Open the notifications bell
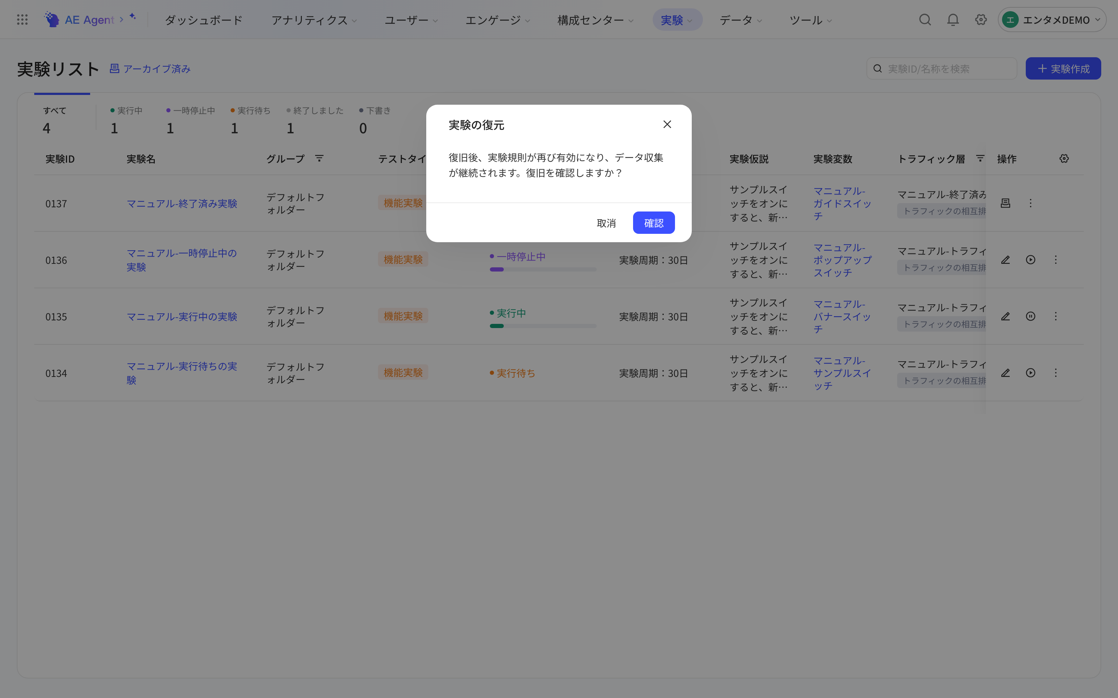This screenshot has height=698, width=1118. click(953, 20)
